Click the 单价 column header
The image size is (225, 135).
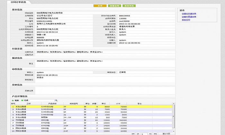pyautogui.click(x=104, y=104)
